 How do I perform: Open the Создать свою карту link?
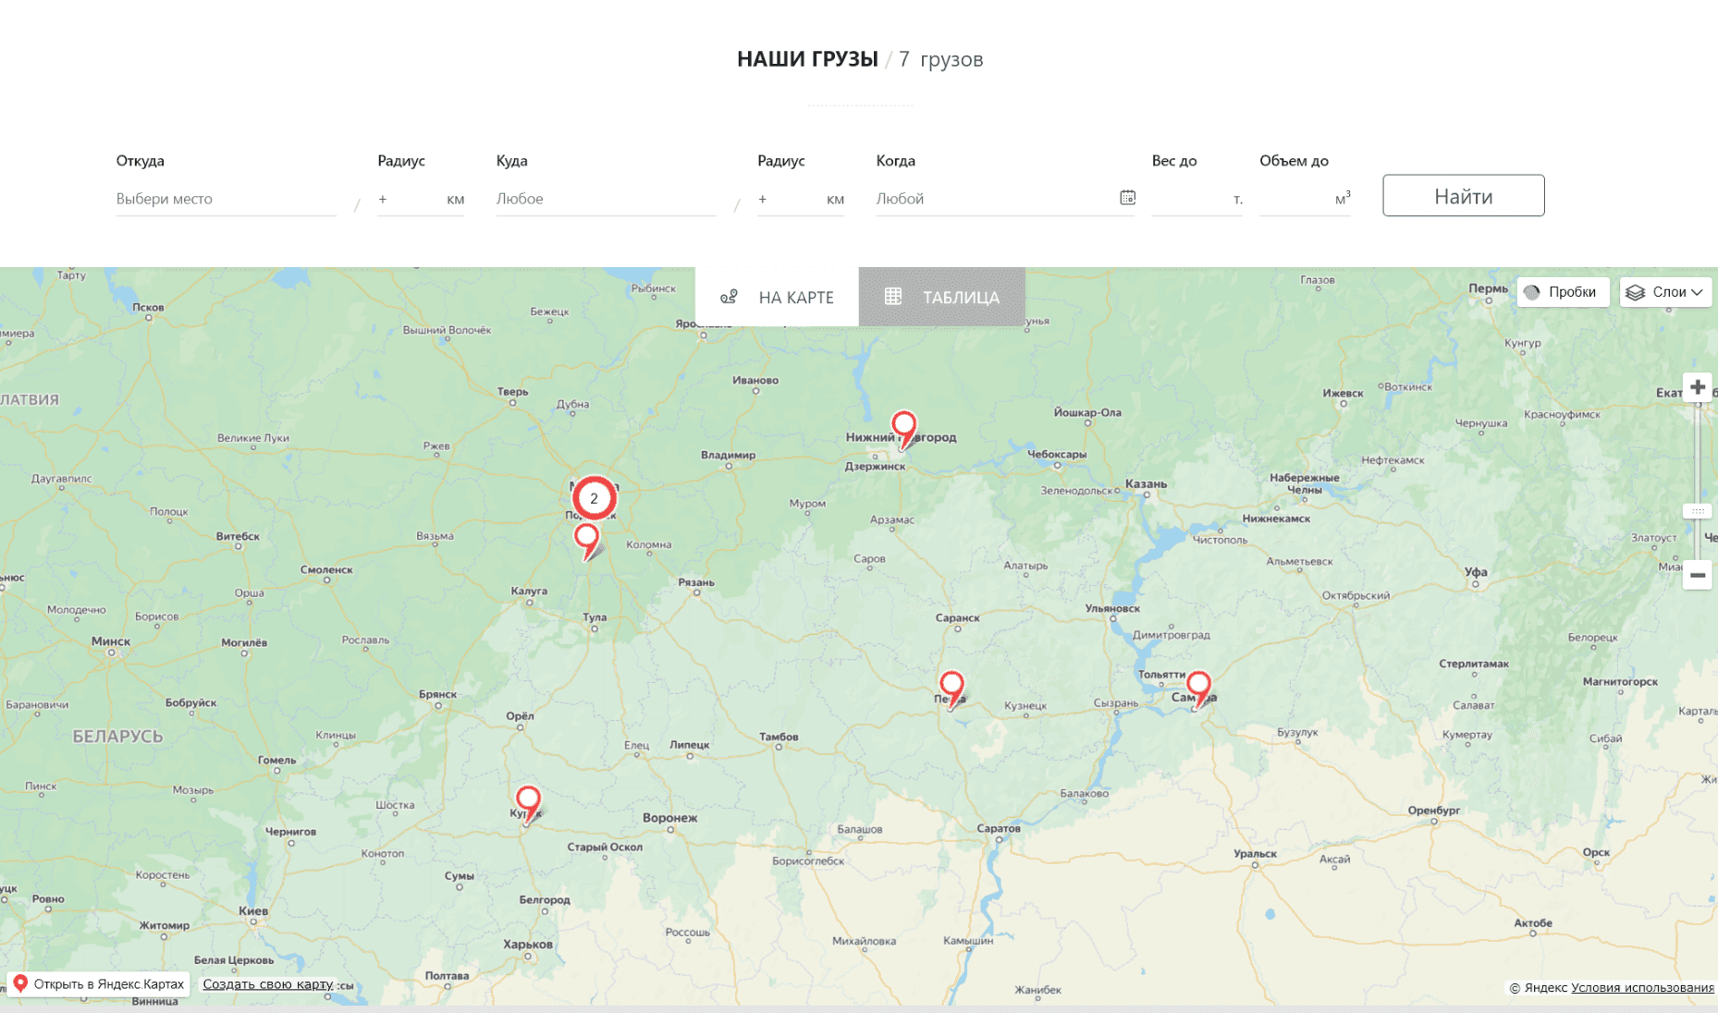pos(268,983)
